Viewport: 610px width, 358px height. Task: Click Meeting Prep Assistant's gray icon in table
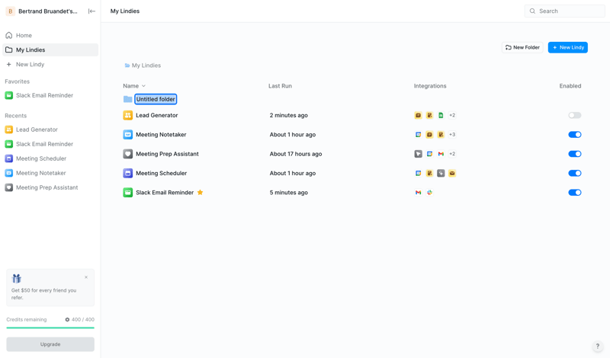(x=127, y=154)
